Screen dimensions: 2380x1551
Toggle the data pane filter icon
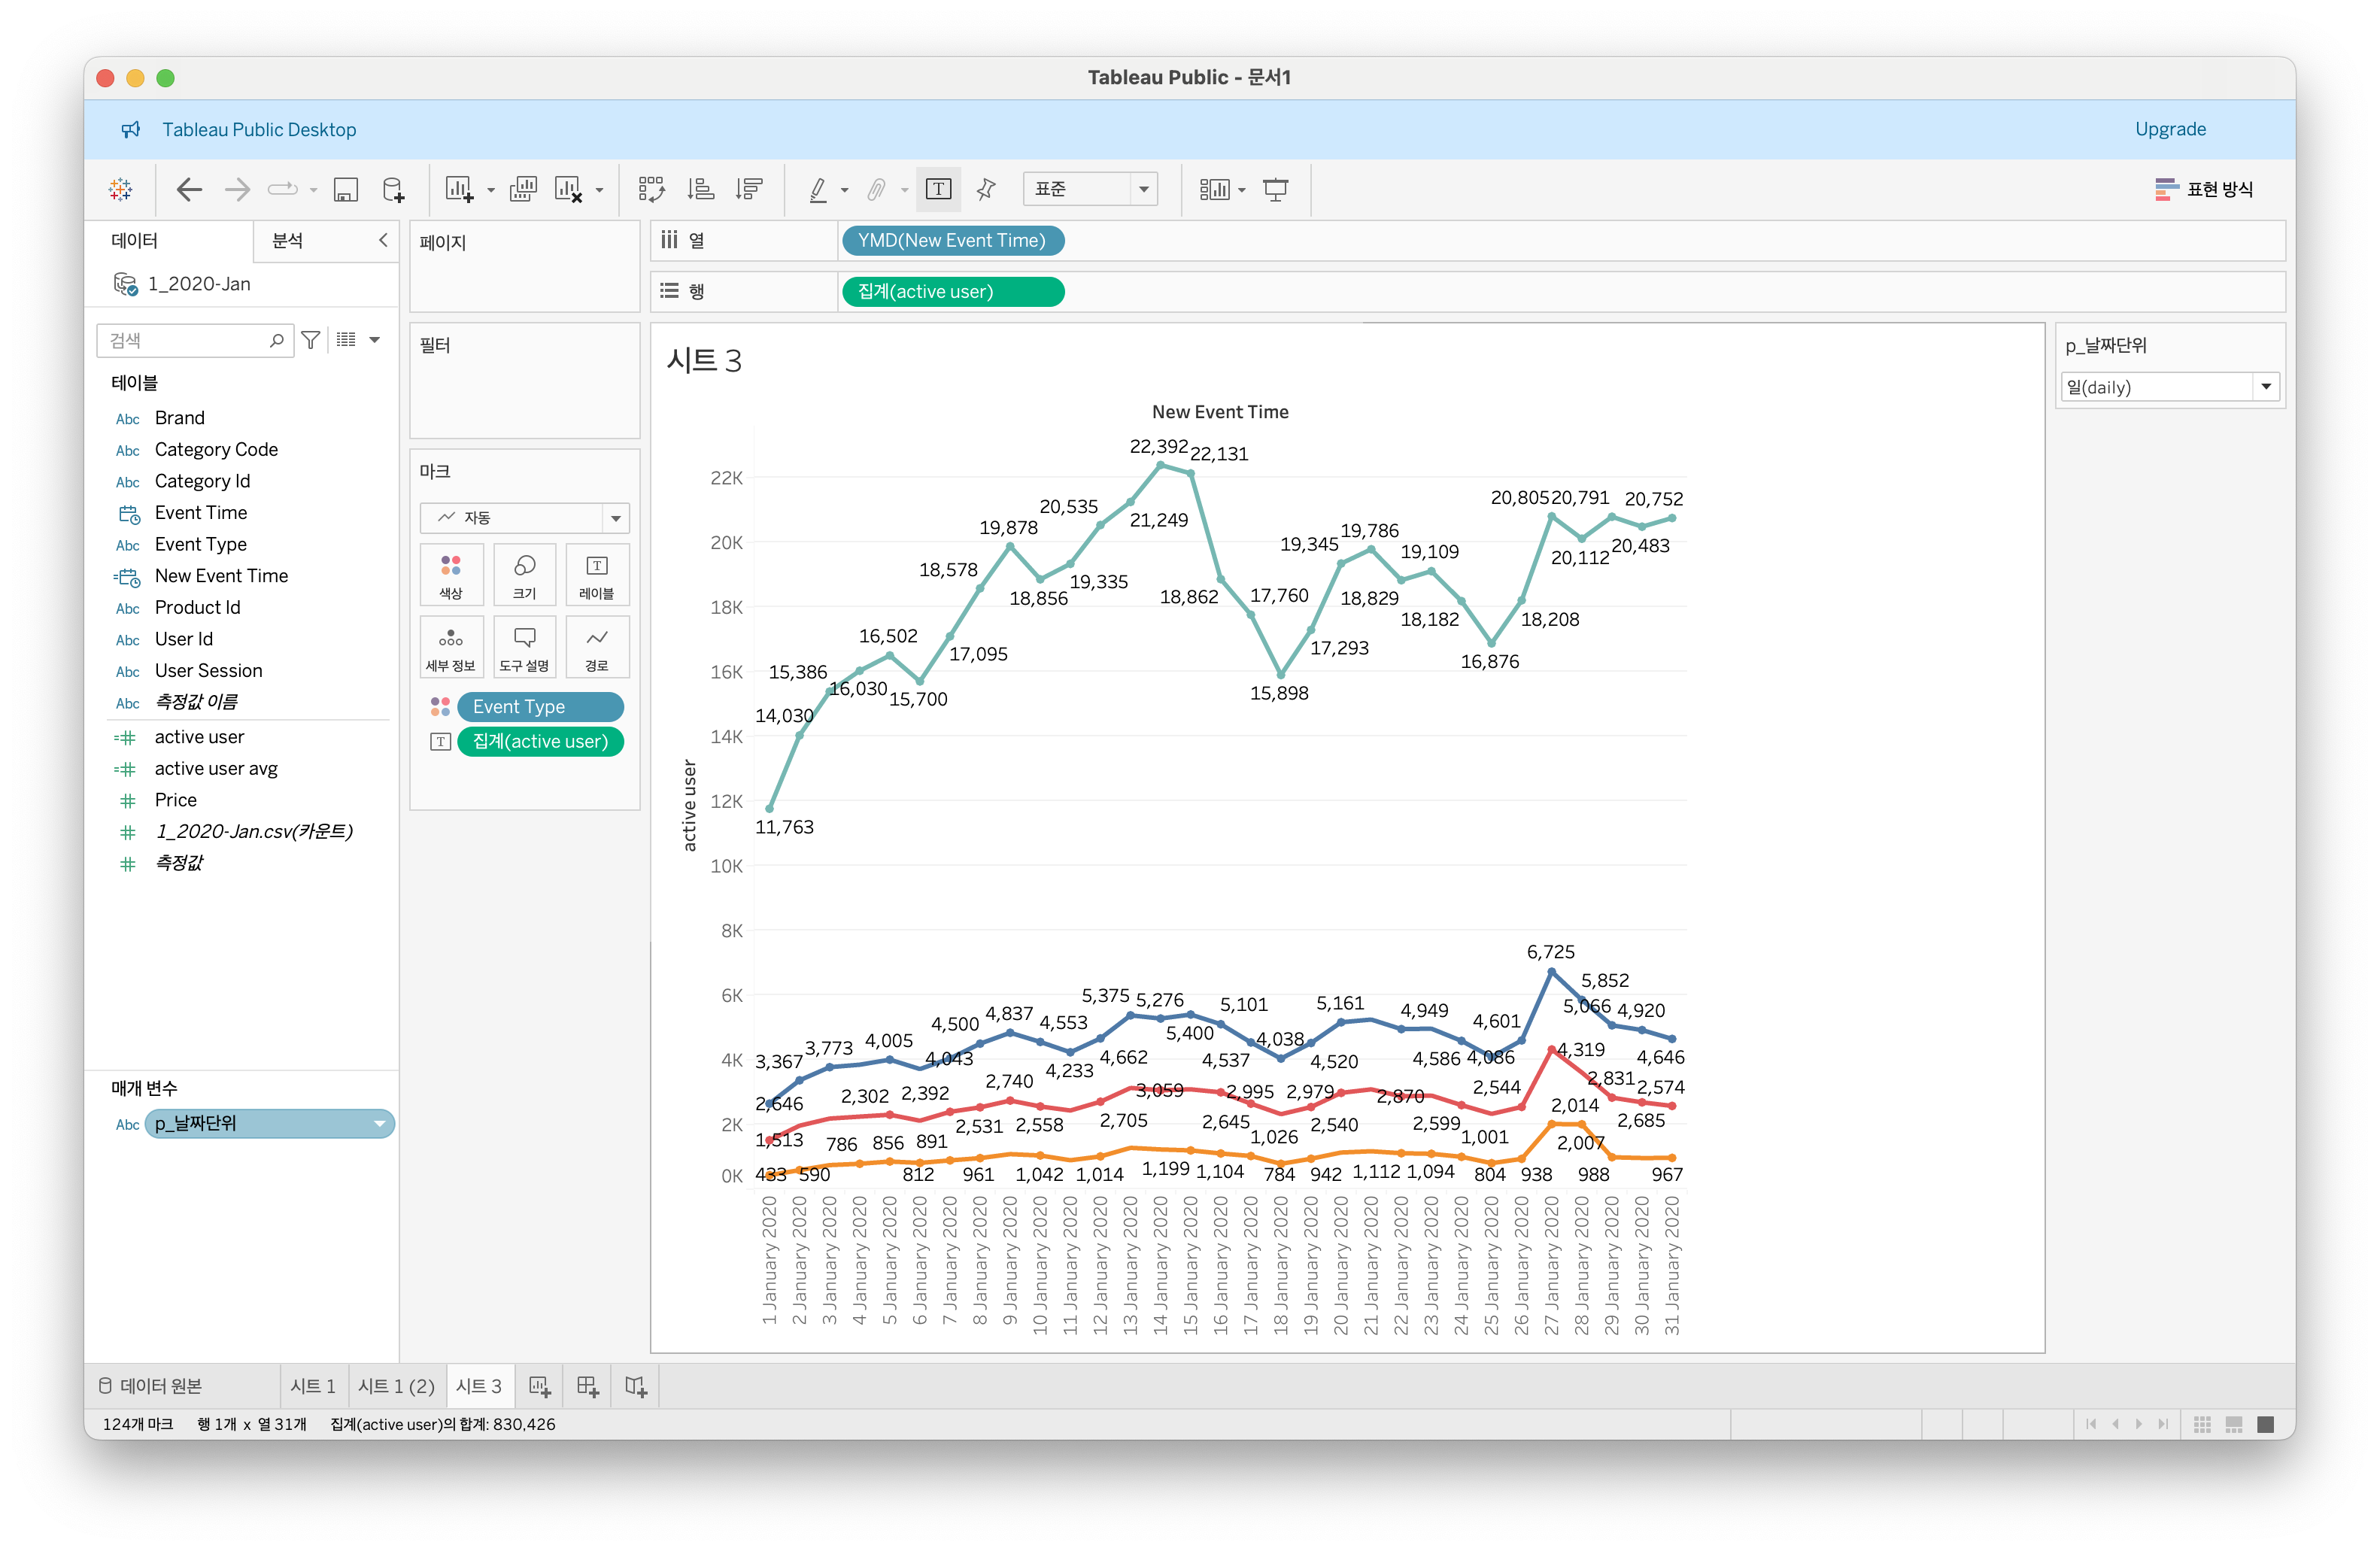click(x=311, y=340)
